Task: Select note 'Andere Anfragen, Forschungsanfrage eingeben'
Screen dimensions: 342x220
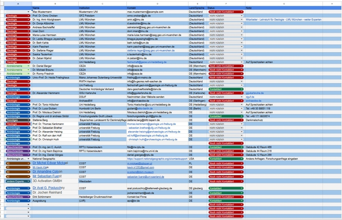Action: (284, 159)
